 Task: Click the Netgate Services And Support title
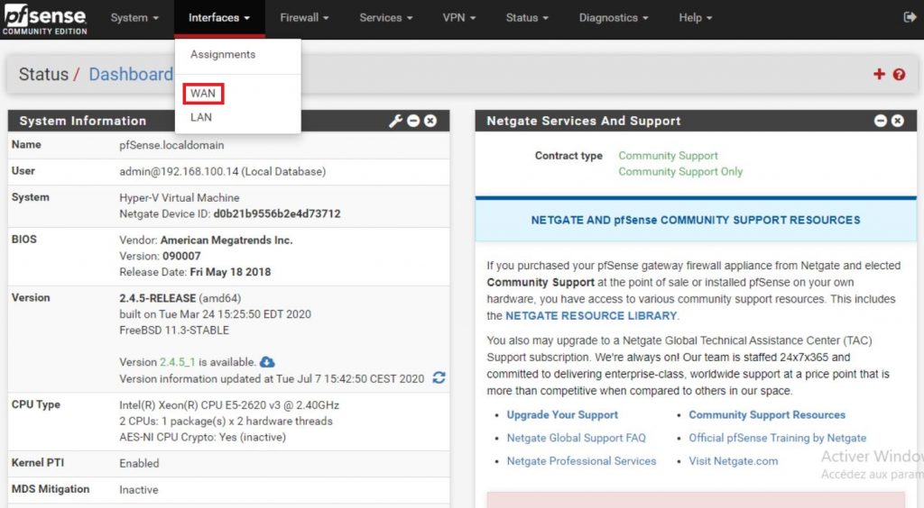(584, 121)
